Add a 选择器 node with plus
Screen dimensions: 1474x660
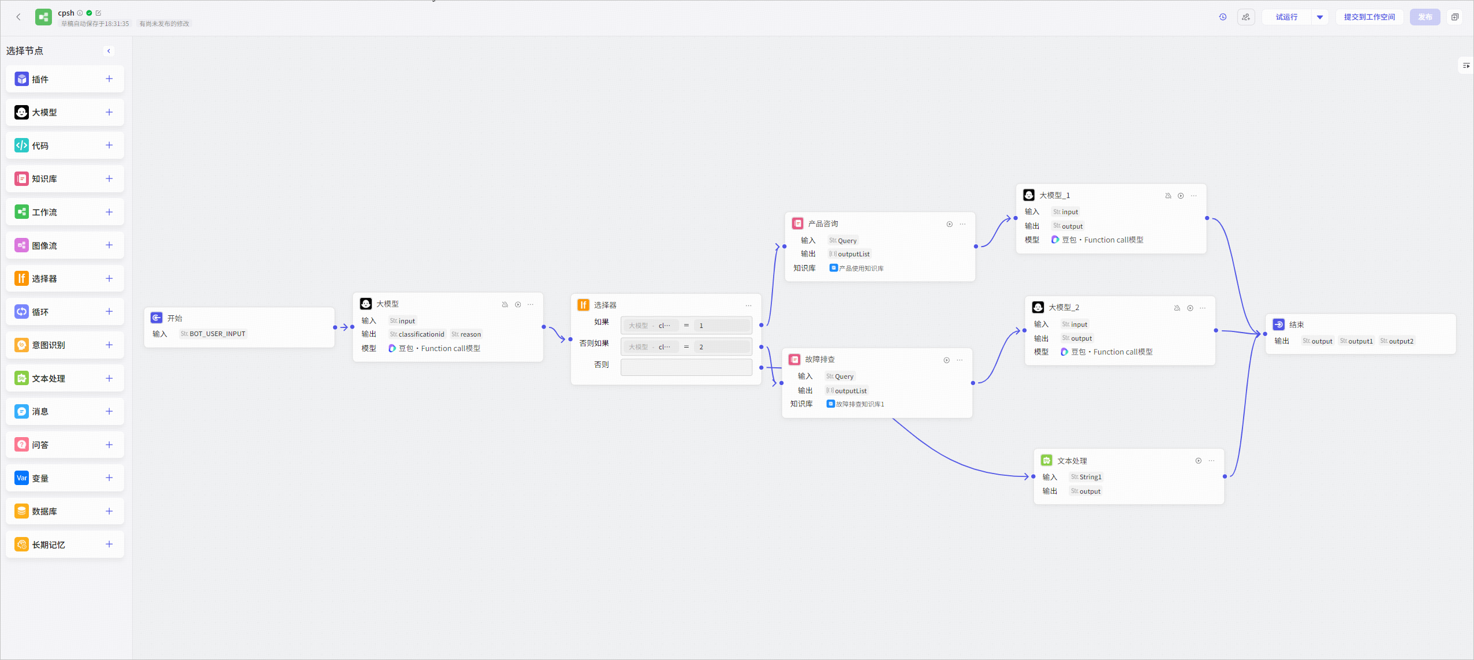click(x=109, y=278)
